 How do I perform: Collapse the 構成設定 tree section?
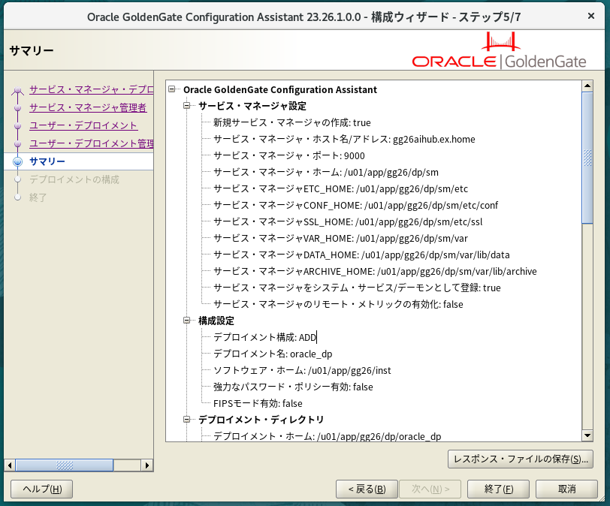188,321
